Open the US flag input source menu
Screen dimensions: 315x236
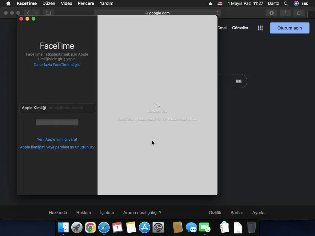(x=220, y=3)
